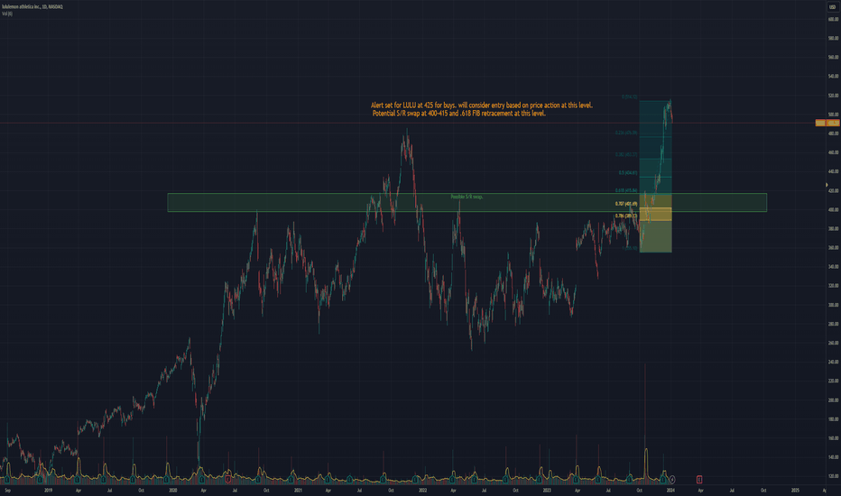Click the yellow alert arrow on price axis
The width and height of the screenshot is (841, 496).
click(827, 185)
